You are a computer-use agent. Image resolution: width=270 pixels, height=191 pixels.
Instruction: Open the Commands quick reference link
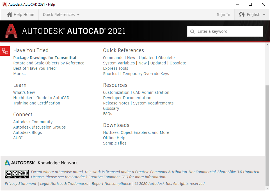coord(113,58)
